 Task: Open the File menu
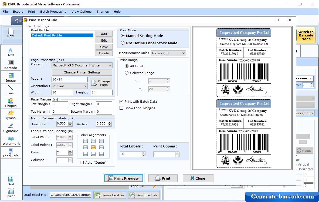[x=5, y=12]
